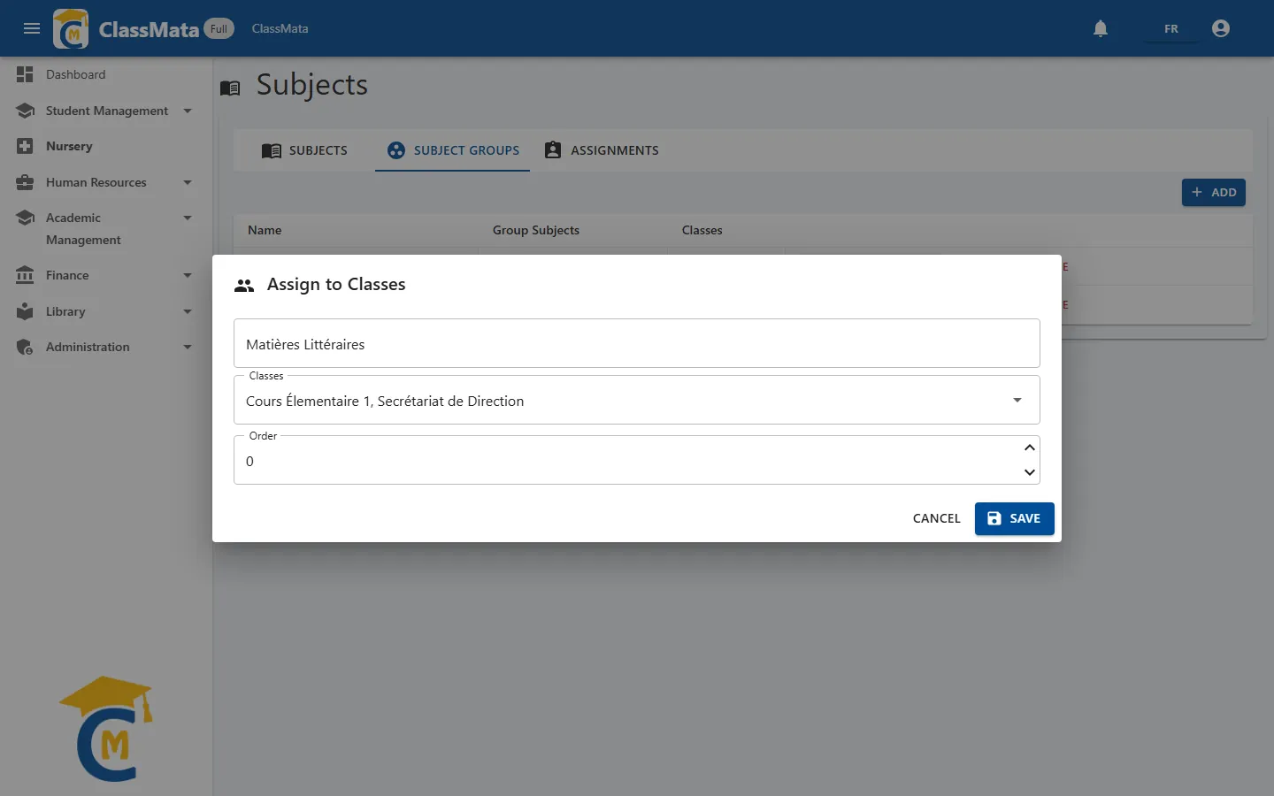Open the hamburger menu icon
This screenshot has width=1274, height=796.
point(32,28)
